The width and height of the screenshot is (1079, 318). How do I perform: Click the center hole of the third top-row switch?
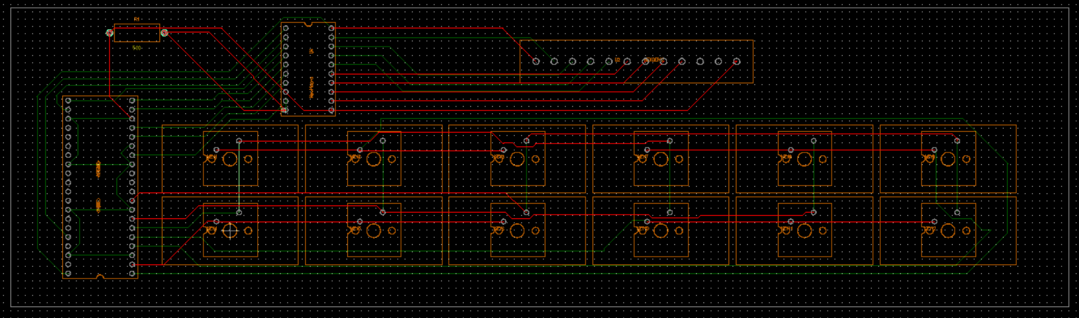coord(517,159)
